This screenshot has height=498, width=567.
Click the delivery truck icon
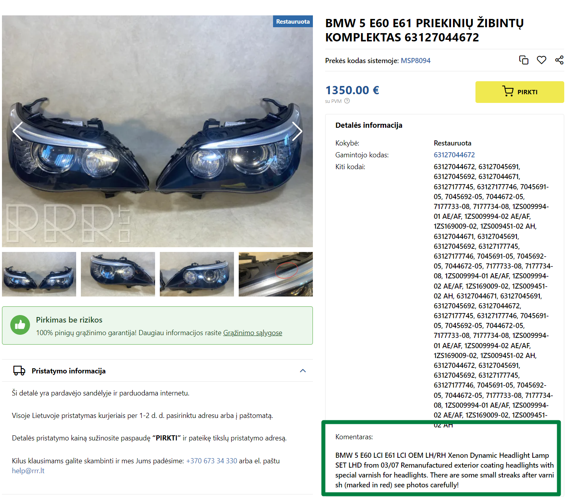(x=19, y=371)
